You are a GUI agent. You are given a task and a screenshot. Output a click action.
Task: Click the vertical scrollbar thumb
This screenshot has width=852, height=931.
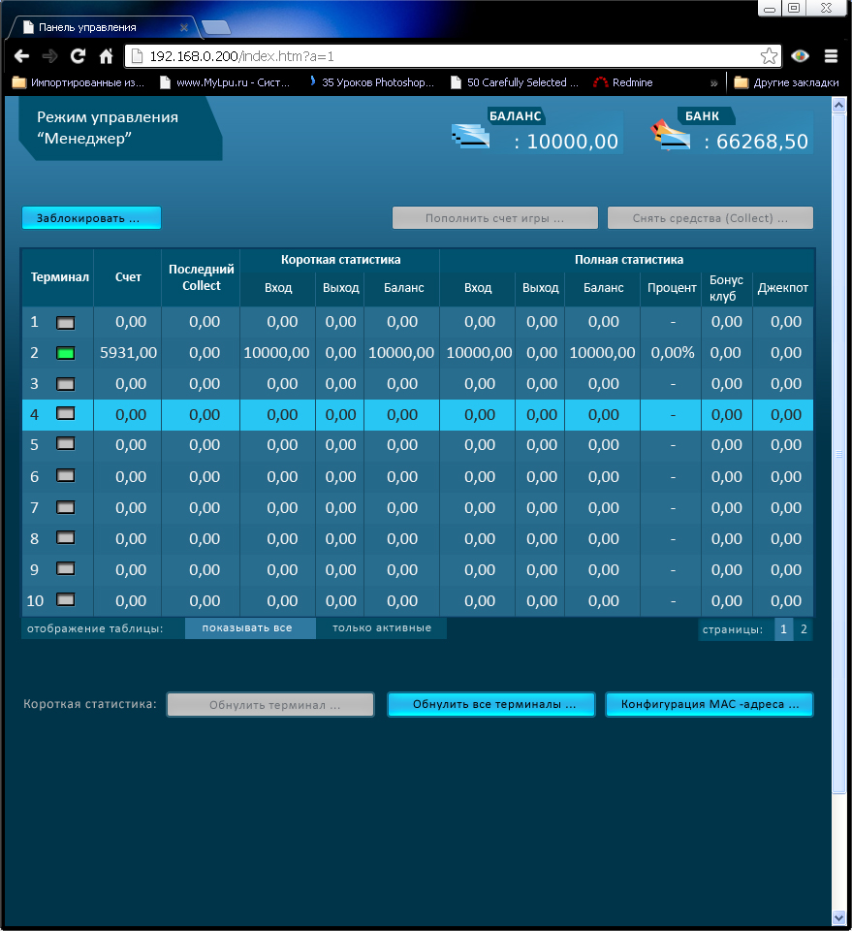pos(839,454)
